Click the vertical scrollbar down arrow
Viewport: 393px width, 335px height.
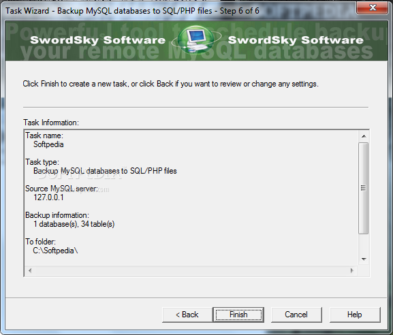tap(364, 259)
